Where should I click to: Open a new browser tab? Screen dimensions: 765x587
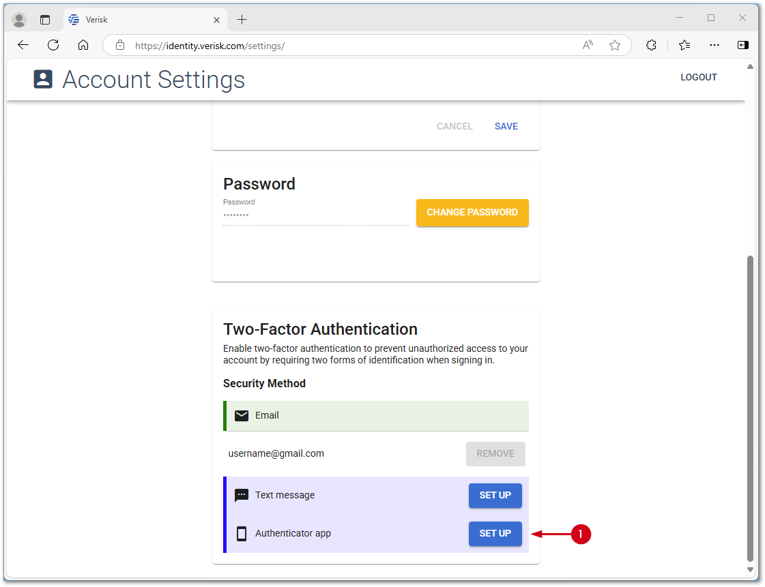tap(242, 20)
